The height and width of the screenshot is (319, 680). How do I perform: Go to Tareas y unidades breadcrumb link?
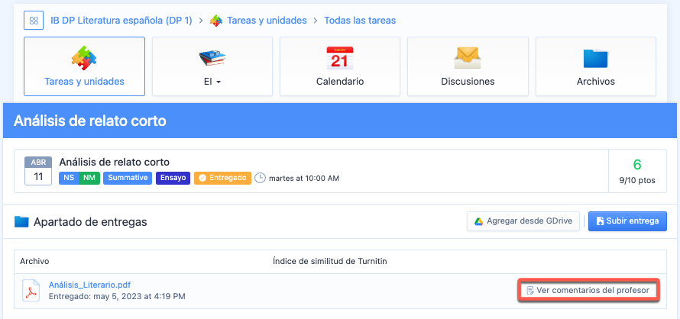(267, 21)
